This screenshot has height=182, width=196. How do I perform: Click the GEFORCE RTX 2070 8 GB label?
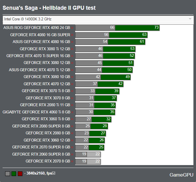click(x=48, y=161)
